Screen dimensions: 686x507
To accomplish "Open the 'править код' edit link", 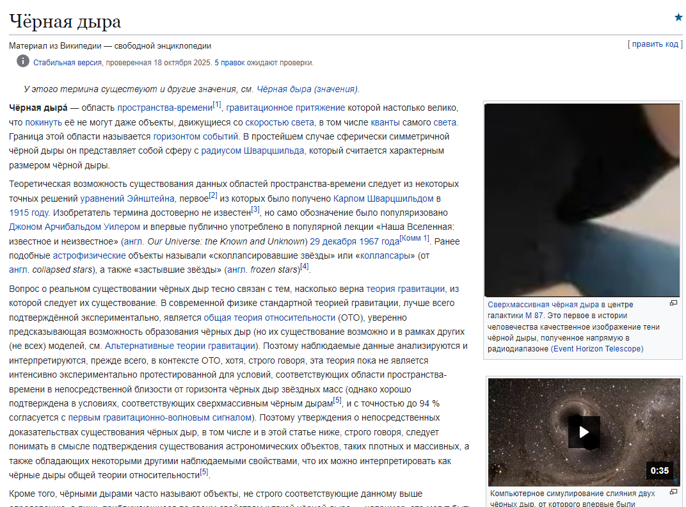I will pyautogui.click(x=655, y=44).
